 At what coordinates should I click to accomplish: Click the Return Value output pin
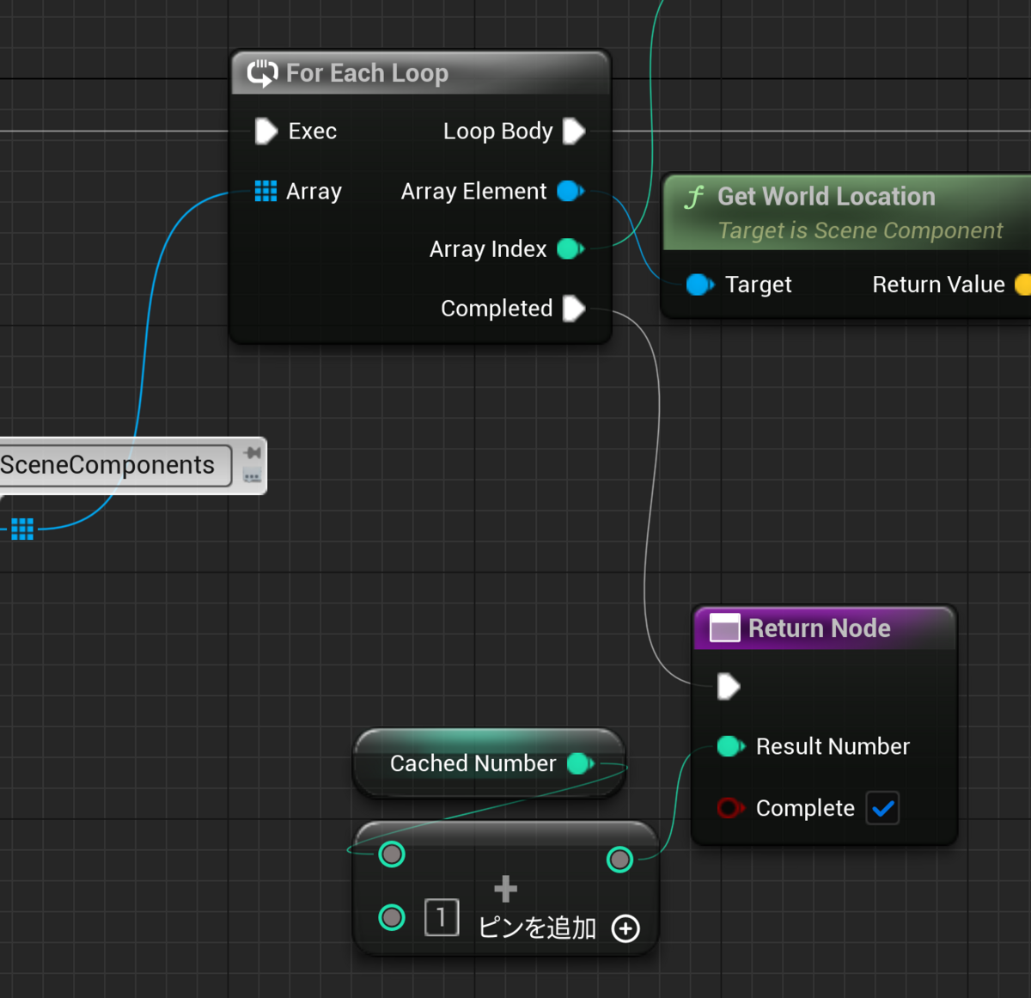click(x=1022, y=285)
